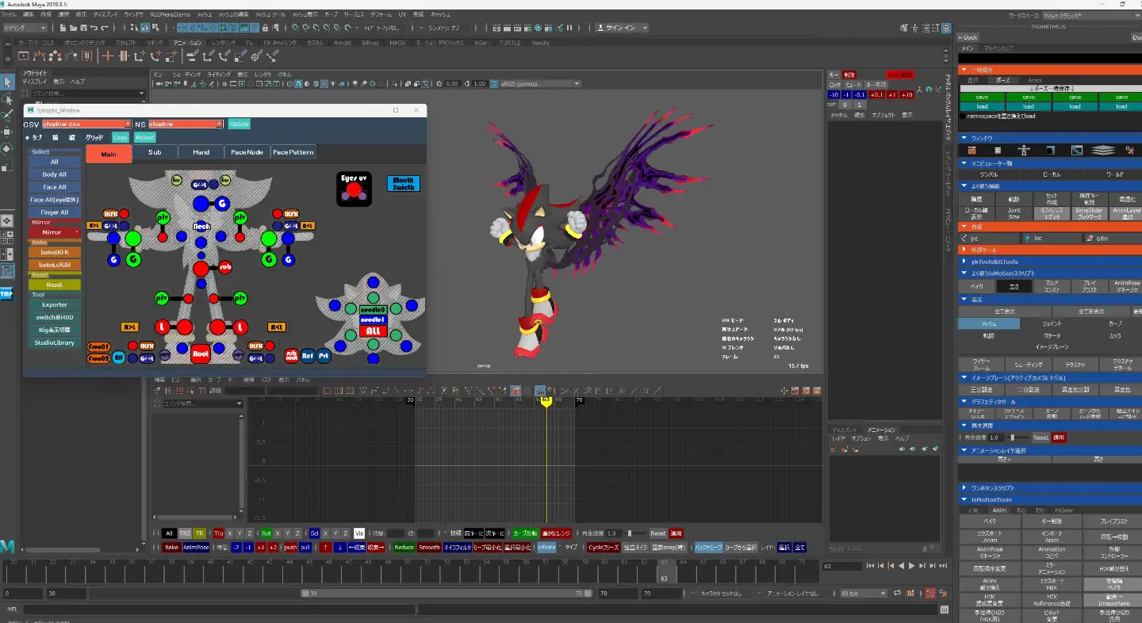1142x623 pixels.
Task: Open the humanoid character window icon
Action: pos(1024,151)
